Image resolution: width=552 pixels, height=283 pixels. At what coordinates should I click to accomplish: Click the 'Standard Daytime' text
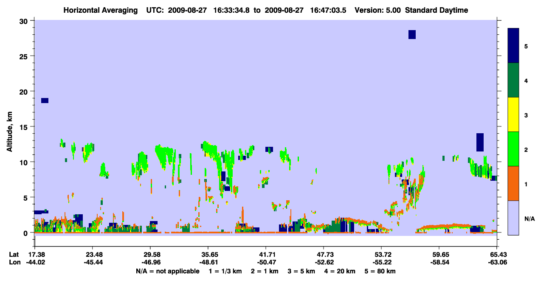(437, 10)
